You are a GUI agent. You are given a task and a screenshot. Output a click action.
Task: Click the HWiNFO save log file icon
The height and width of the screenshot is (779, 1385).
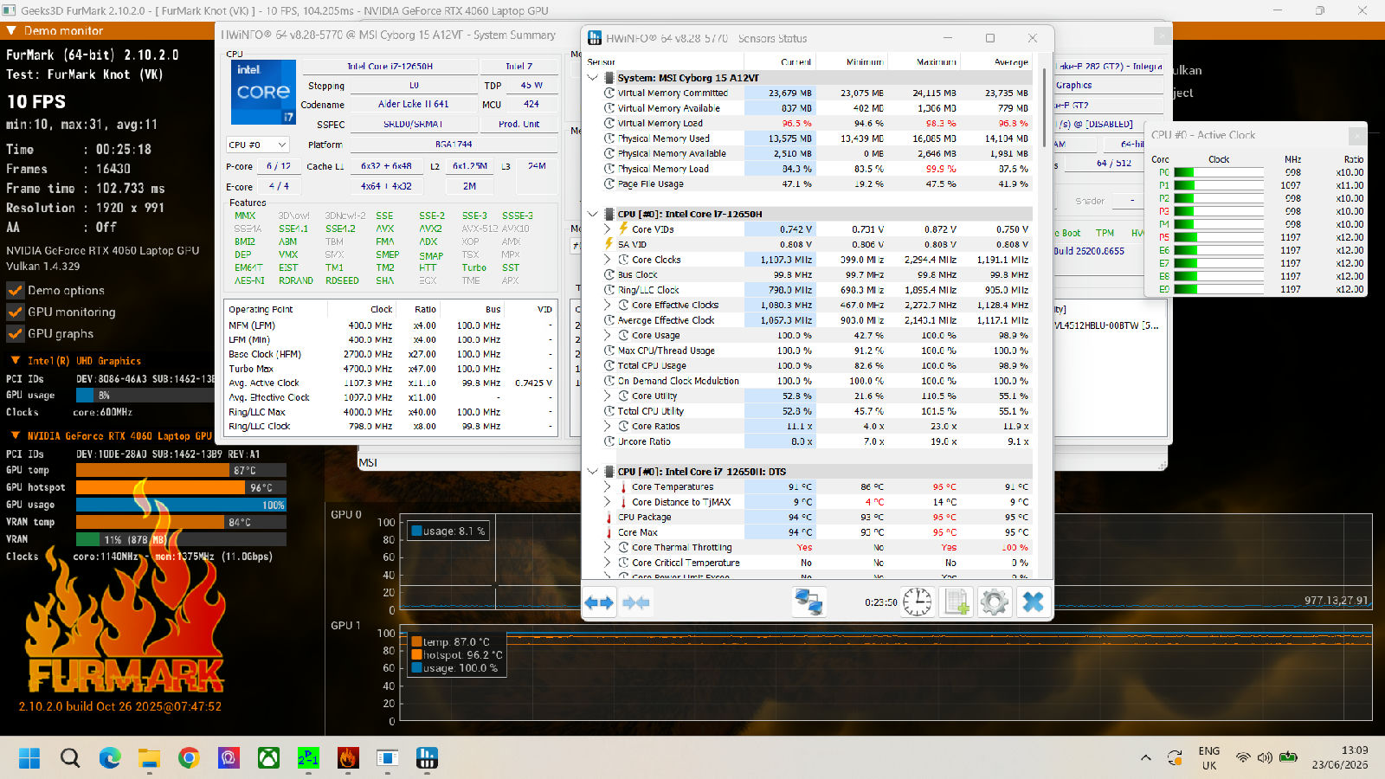coord(956,602)
